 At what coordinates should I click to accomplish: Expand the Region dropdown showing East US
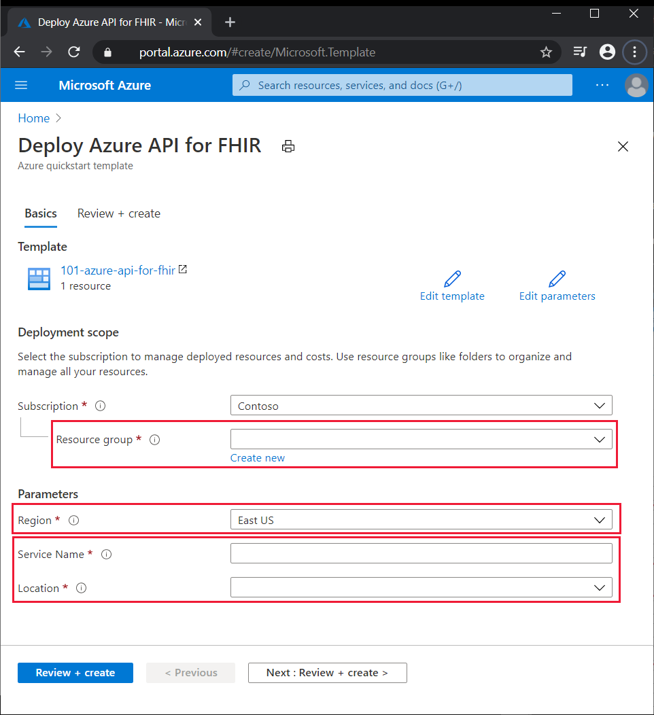[421, 520]
